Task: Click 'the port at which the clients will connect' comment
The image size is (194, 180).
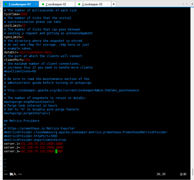Action: point(43,56)
